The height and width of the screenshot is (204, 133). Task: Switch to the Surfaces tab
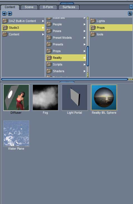point(69,7)
